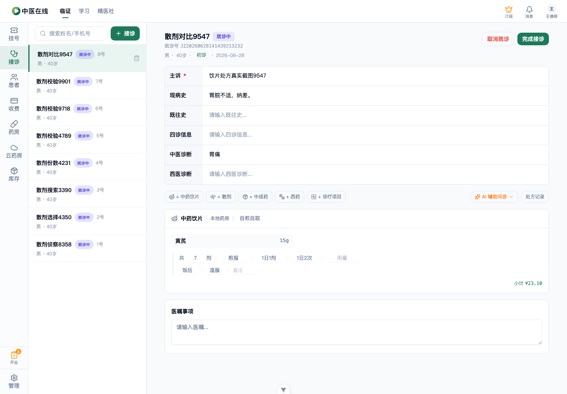
Task: Click the 四诊信息 input field
Action: pyautogui.click(x=376, y=135)
